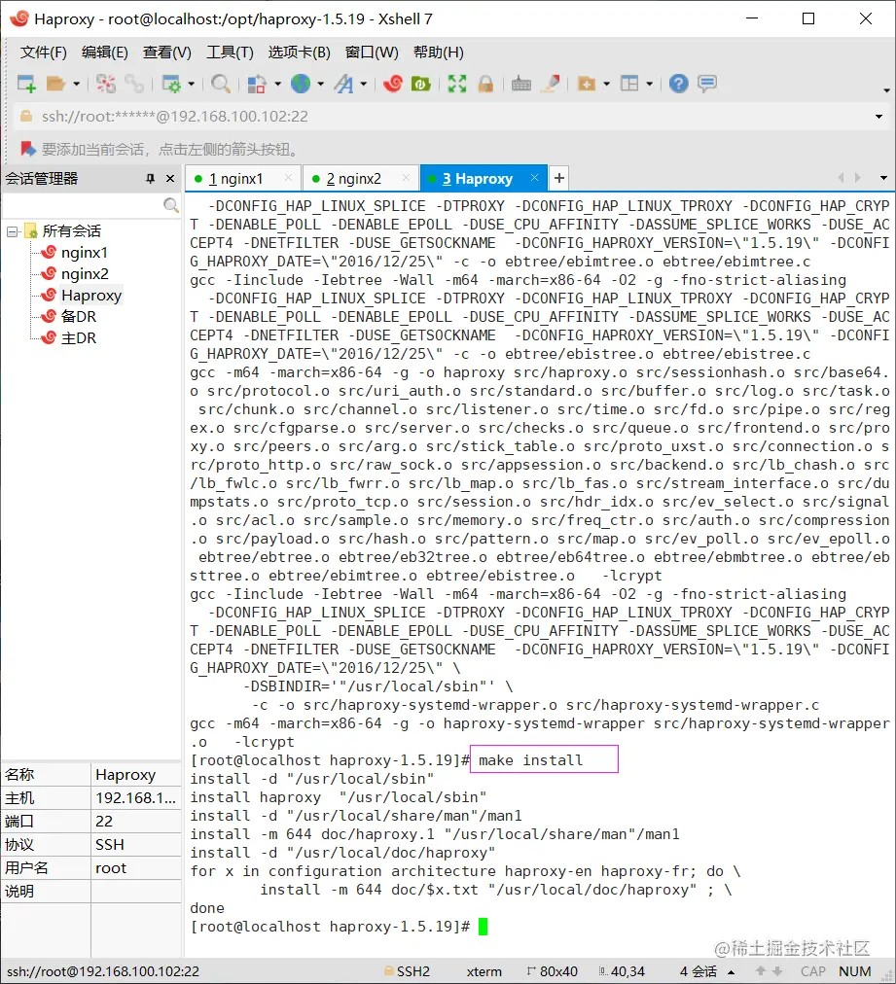Click the Disconnect toolbar icon

coord(105,84)
